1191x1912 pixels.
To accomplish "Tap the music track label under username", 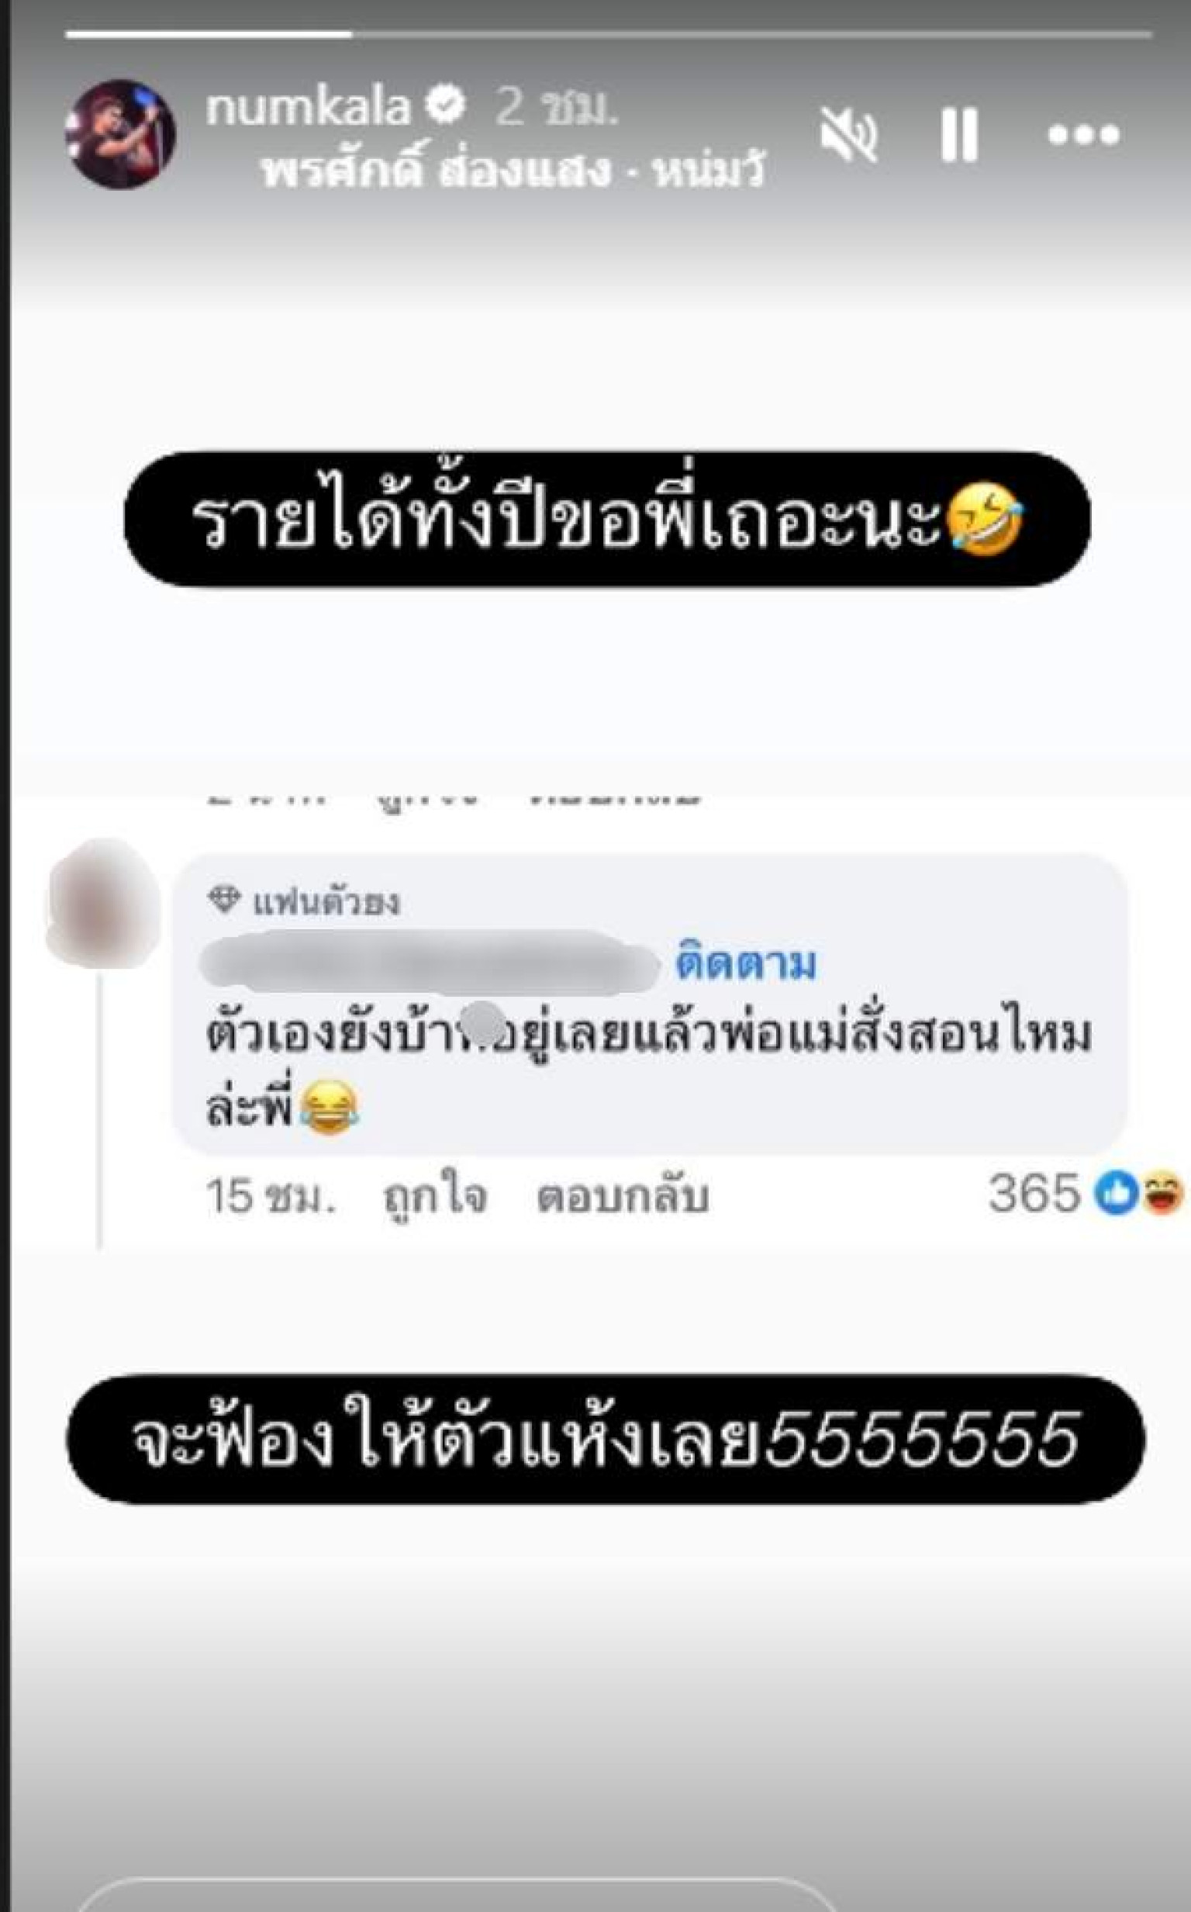I will pos(513,170).
